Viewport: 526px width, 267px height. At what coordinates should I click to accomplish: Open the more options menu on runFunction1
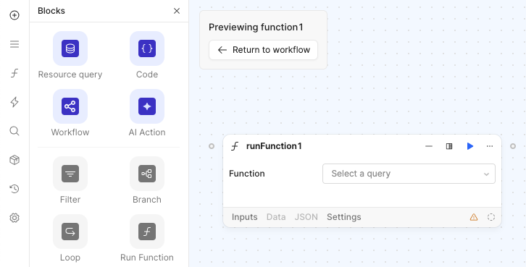490,146
